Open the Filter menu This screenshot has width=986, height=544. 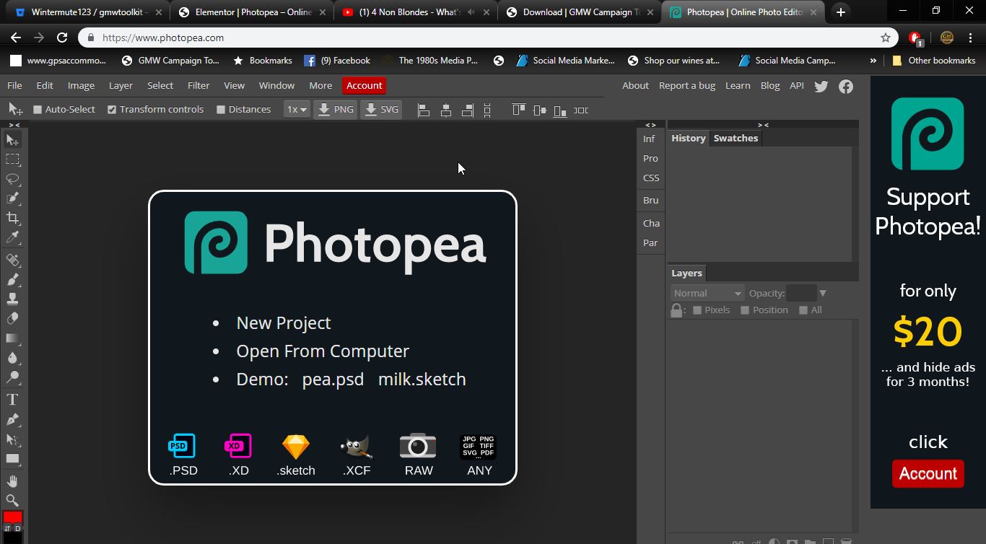[198, 85]
